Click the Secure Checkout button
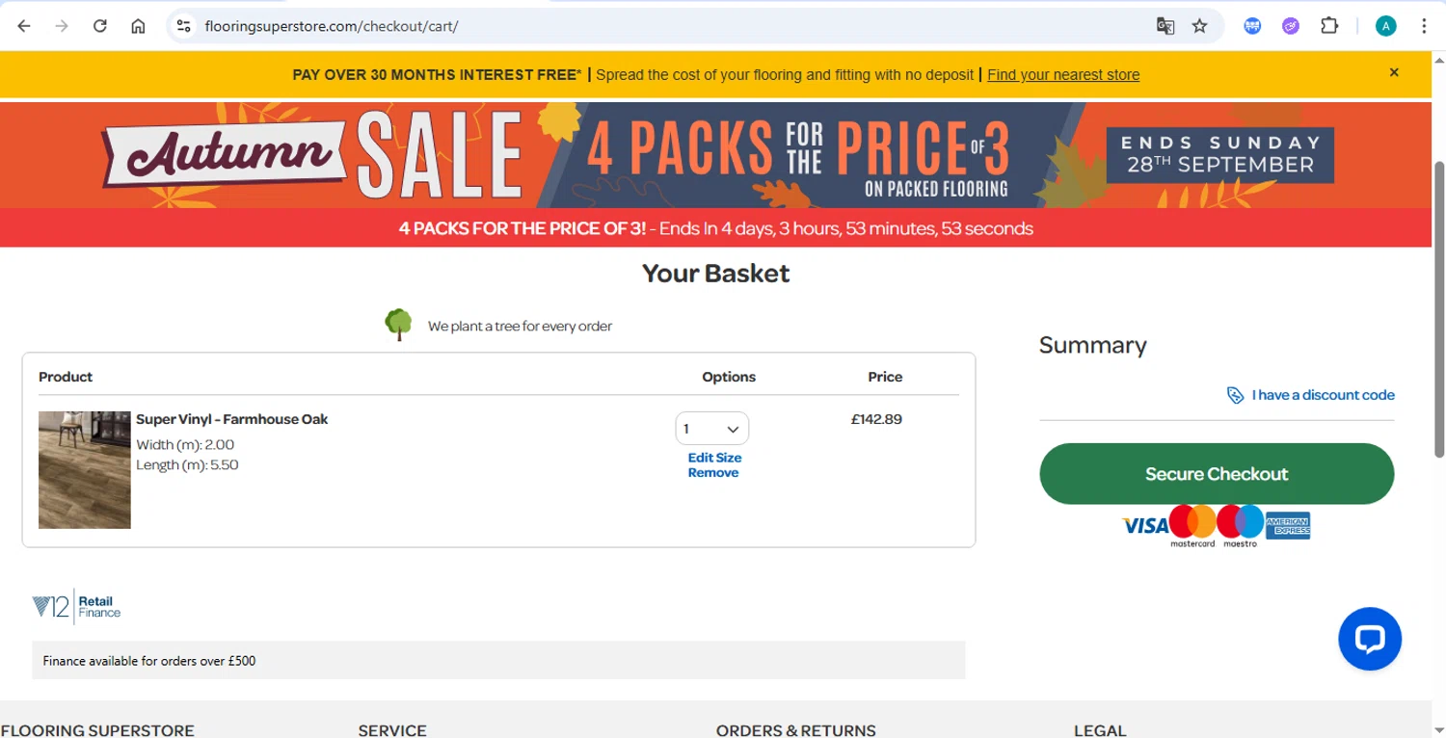 [1216, 474]
